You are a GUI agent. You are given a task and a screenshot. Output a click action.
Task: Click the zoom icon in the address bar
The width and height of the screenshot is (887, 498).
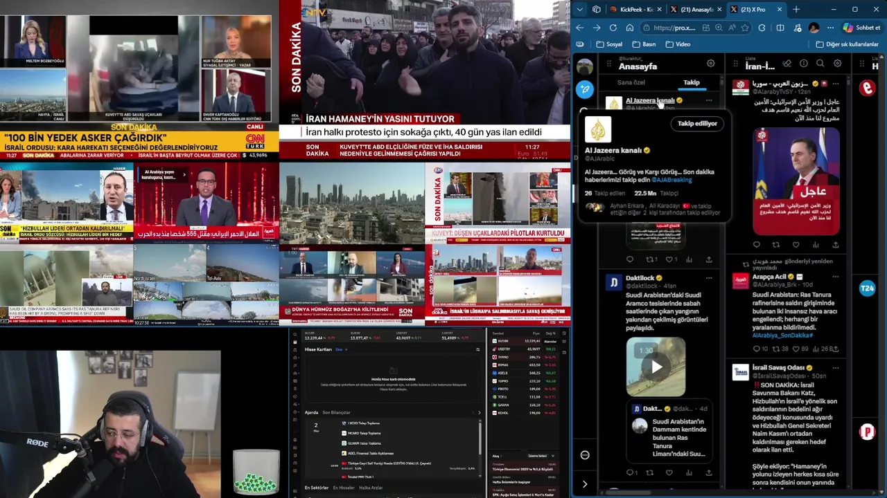pos(719,28)
